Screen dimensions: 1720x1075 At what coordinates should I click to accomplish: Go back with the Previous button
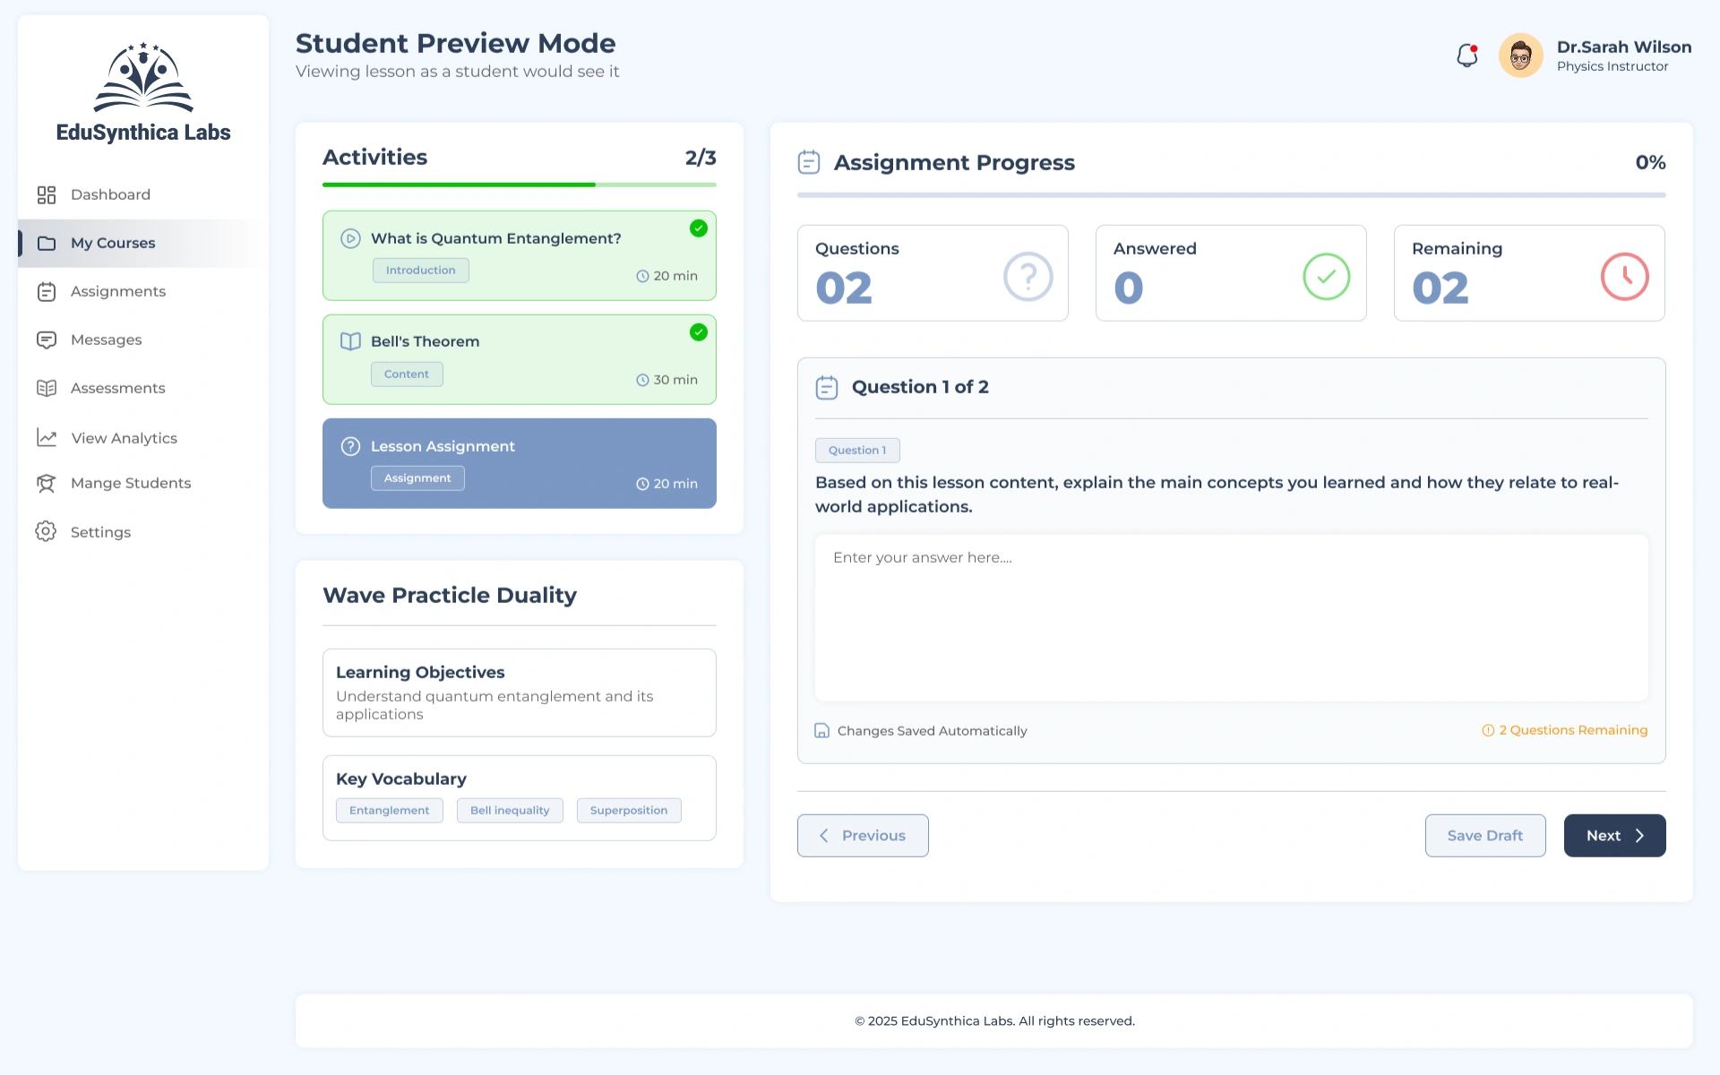tap(863, 835)
